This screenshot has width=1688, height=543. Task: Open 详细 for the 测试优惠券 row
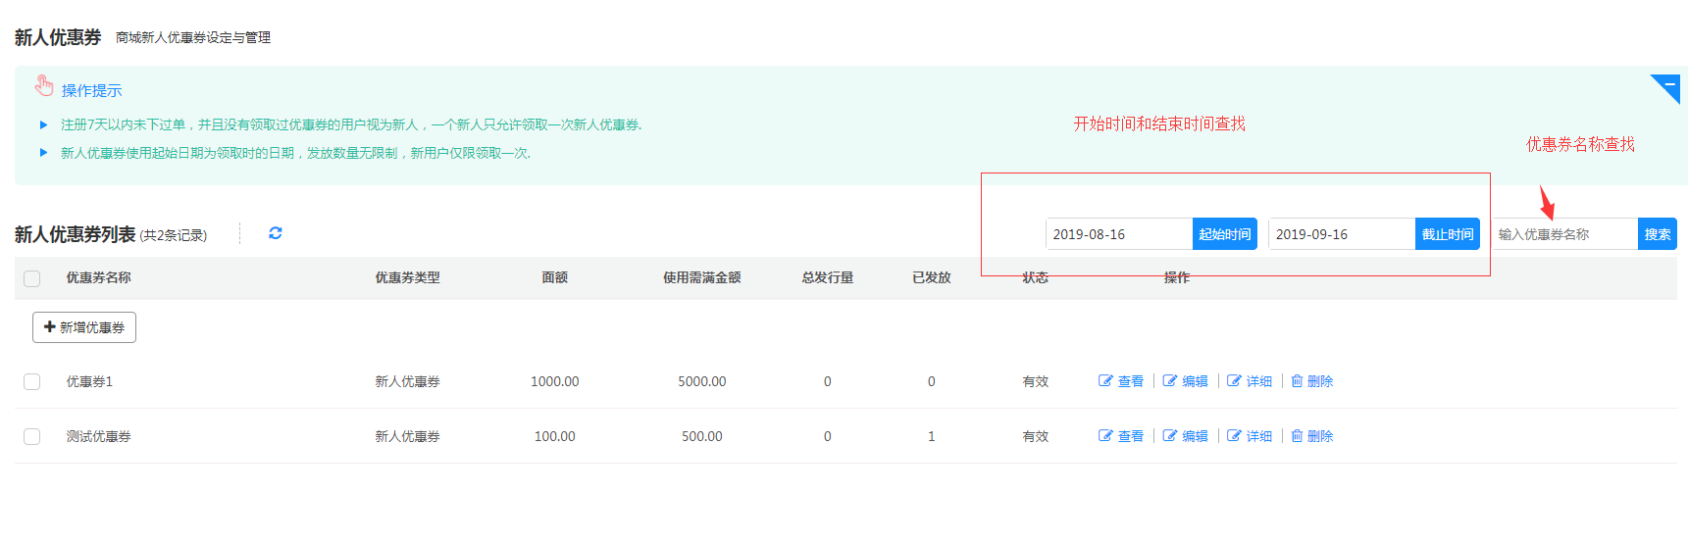1250,436
